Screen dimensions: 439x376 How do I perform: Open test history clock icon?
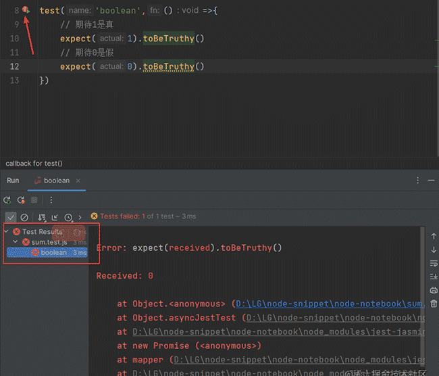[x=69, y=218]
